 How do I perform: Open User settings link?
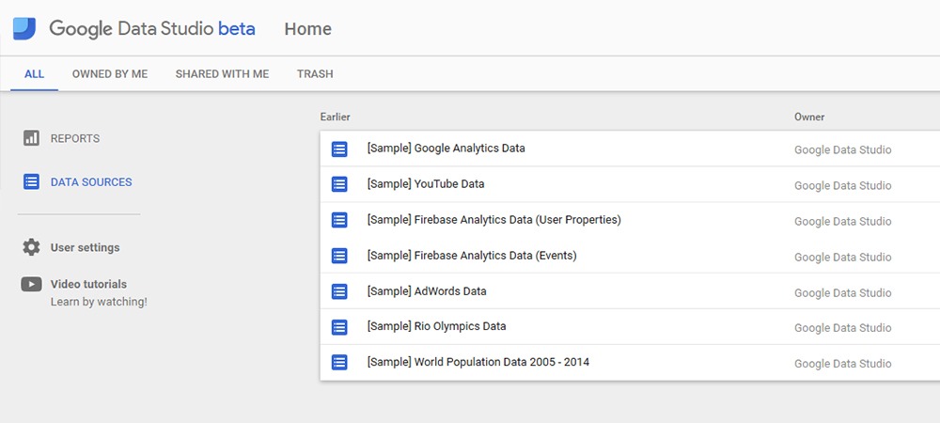coord(86,247)
